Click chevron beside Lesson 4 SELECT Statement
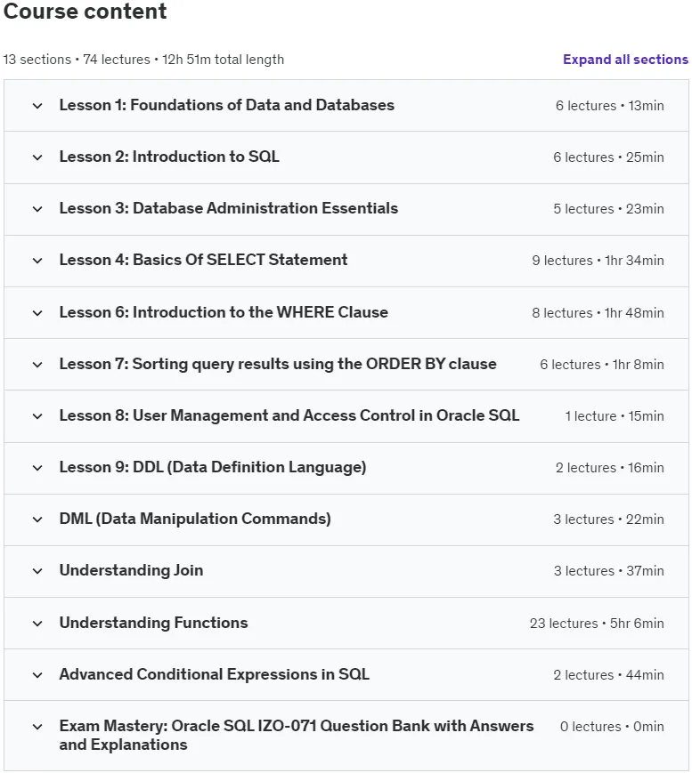692x773 pixels. [37, 261]
